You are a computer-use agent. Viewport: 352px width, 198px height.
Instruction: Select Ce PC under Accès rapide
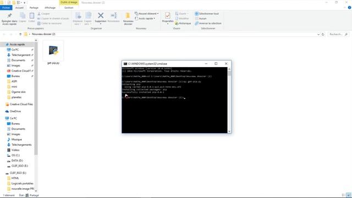click(x=15, y=50)
